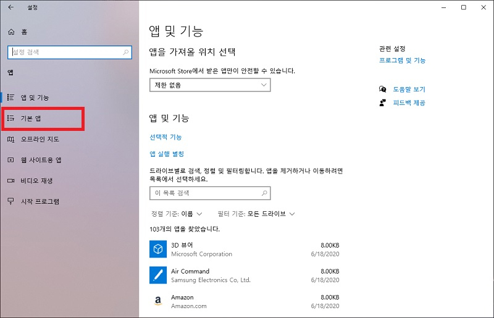
Task: Go to 홈 in the sidebar
Action: pos(24,32)
